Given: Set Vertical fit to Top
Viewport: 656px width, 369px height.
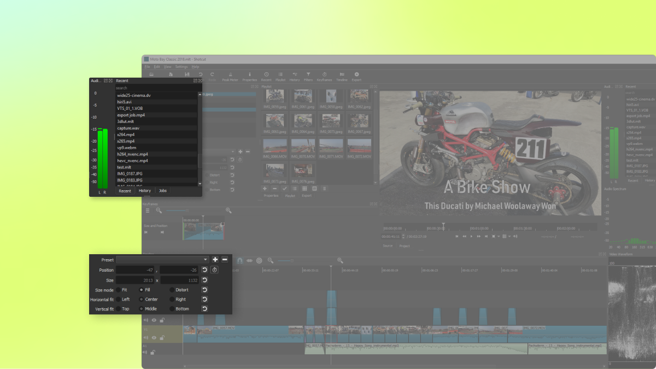Looking at the screenshot, I should click(122, 309).
